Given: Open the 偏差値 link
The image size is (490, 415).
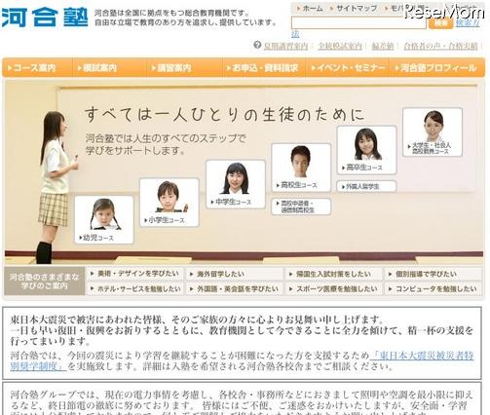Looking at the screenshot, I should click(x=383, y=46).
